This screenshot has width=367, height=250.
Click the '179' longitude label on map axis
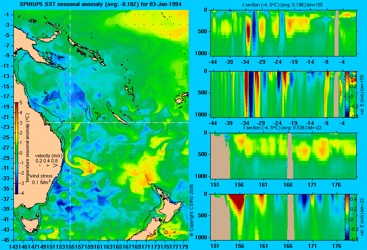click(x=184, y=246)
